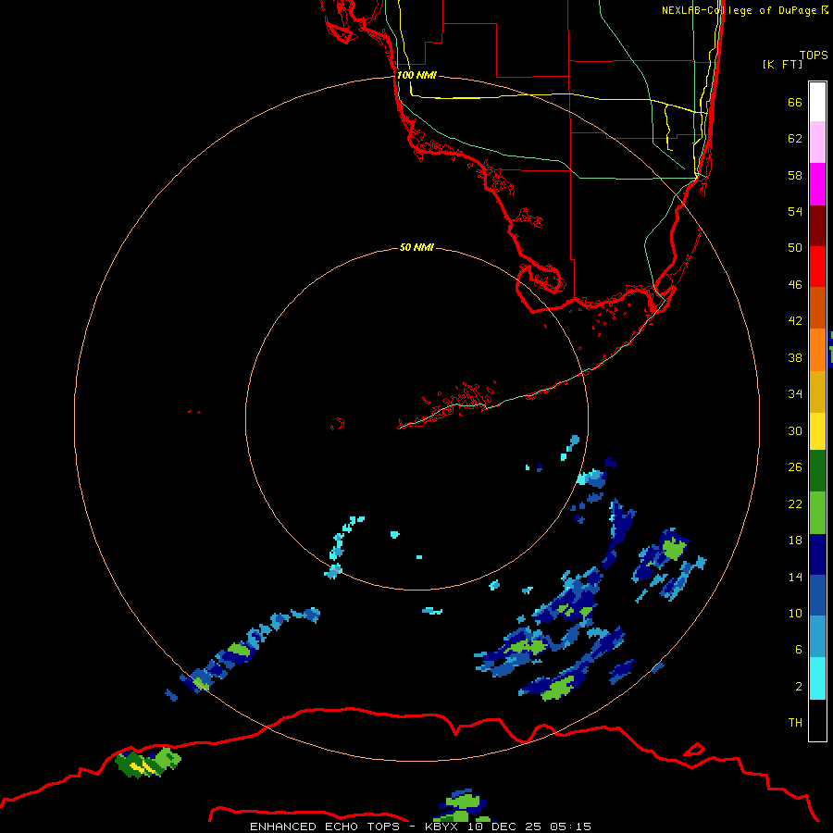Click the yellow legend swatch
Image resolution: width=833 pixels, height=833 pixels.
[817, 431]
